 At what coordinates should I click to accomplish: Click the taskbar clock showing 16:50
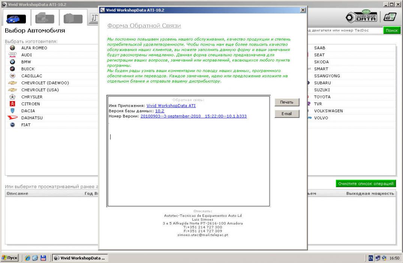click(x=394, y=258)
